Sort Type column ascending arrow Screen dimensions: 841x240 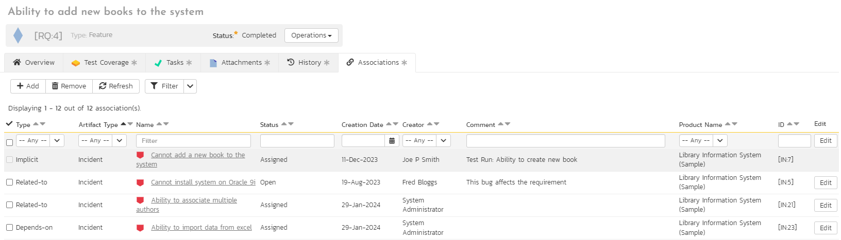[x=36, y=124]
